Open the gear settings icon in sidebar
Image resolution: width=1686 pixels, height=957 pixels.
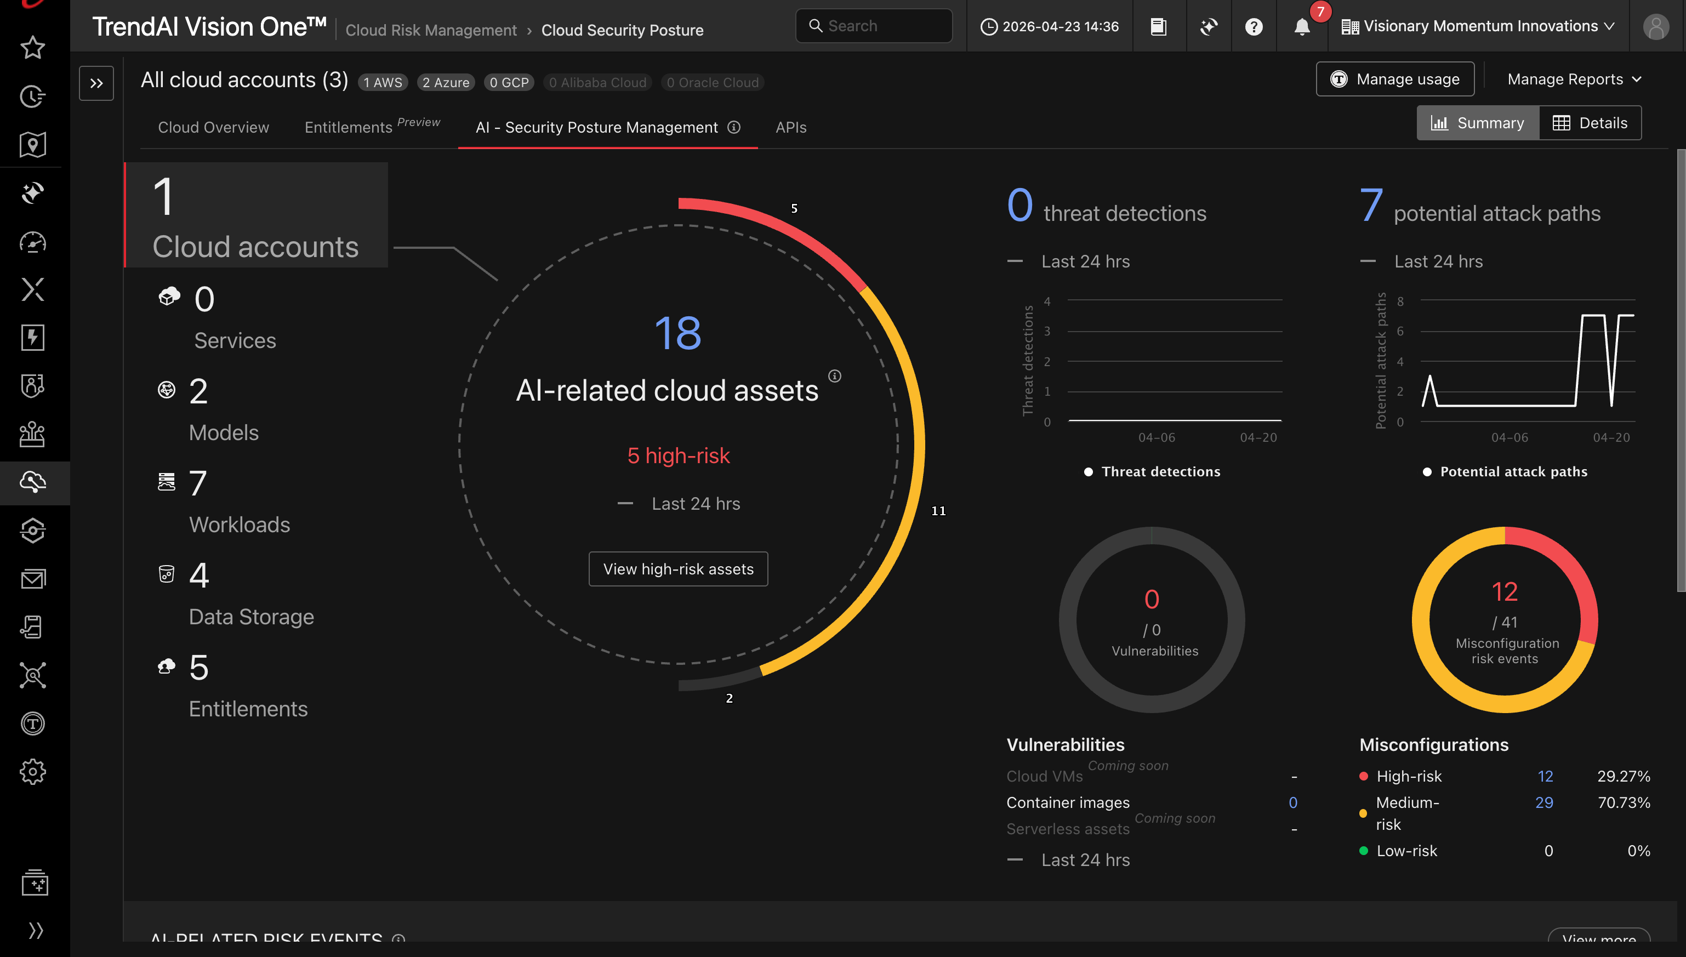click(x=33, y=772)
